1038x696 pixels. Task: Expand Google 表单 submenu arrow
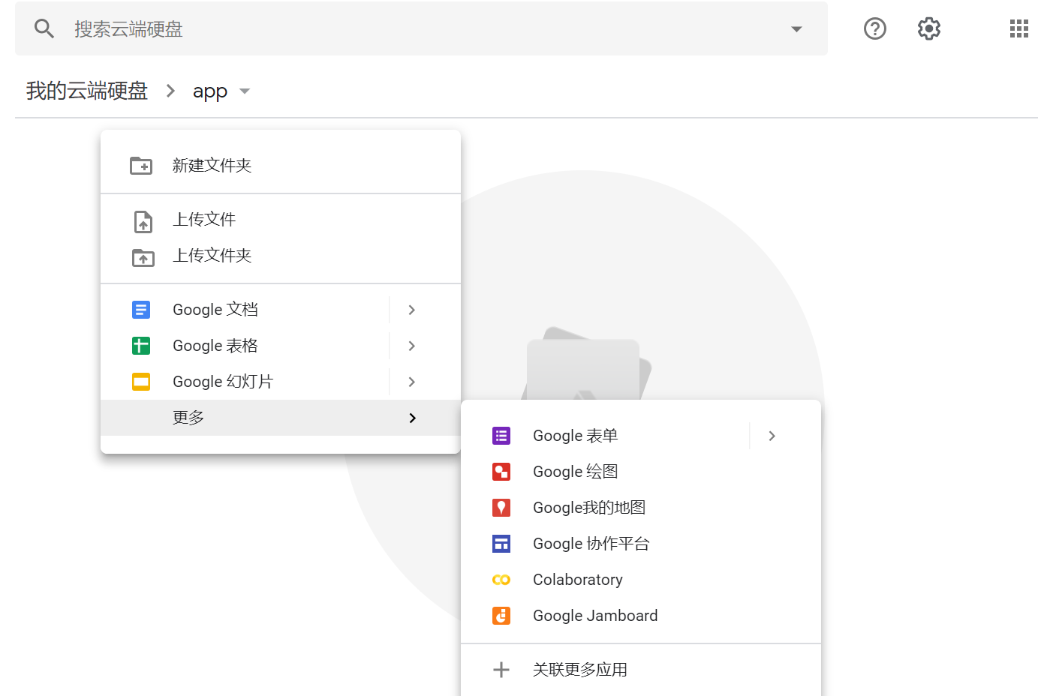[x=772, y=436]
